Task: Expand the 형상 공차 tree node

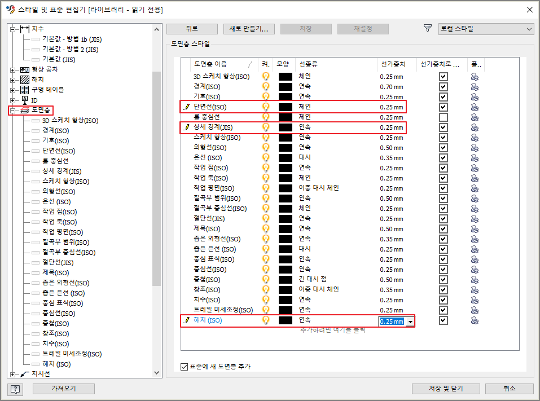Action: [13, 70]
